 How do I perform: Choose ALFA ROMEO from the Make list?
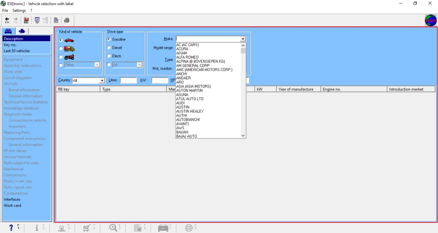click(x=187, y=57)
